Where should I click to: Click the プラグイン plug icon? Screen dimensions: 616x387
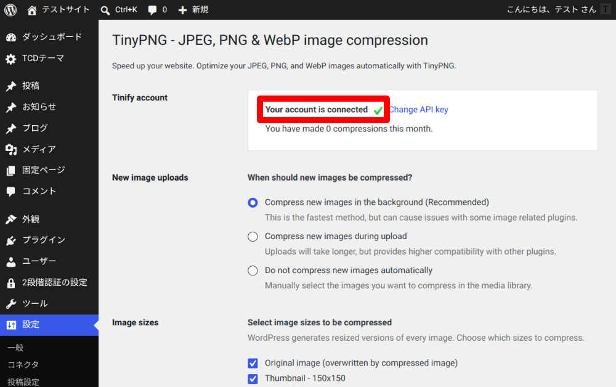coord(11,240)
